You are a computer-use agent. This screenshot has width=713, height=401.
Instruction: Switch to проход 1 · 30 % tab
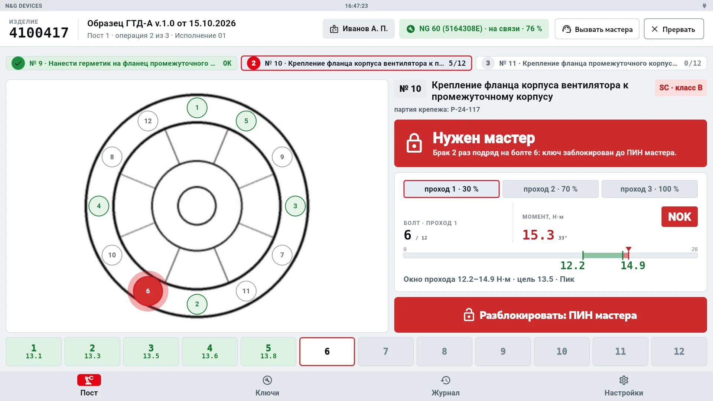click(451, 189)
